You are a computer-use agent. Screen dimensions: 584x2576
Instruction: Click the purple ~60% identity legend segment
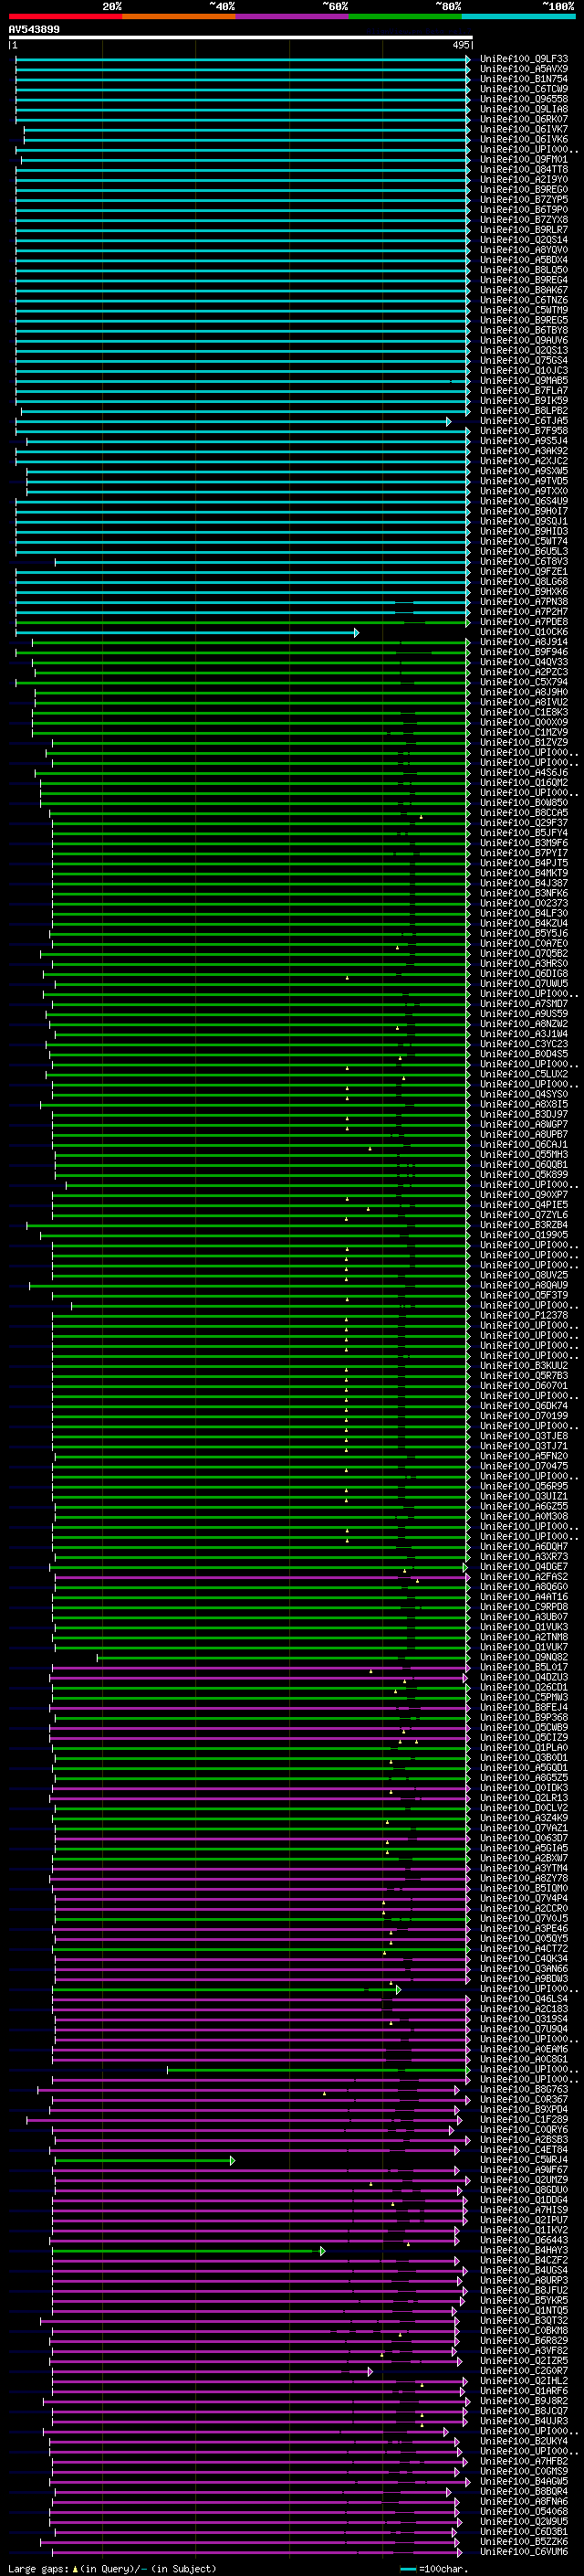pos(293,16)
